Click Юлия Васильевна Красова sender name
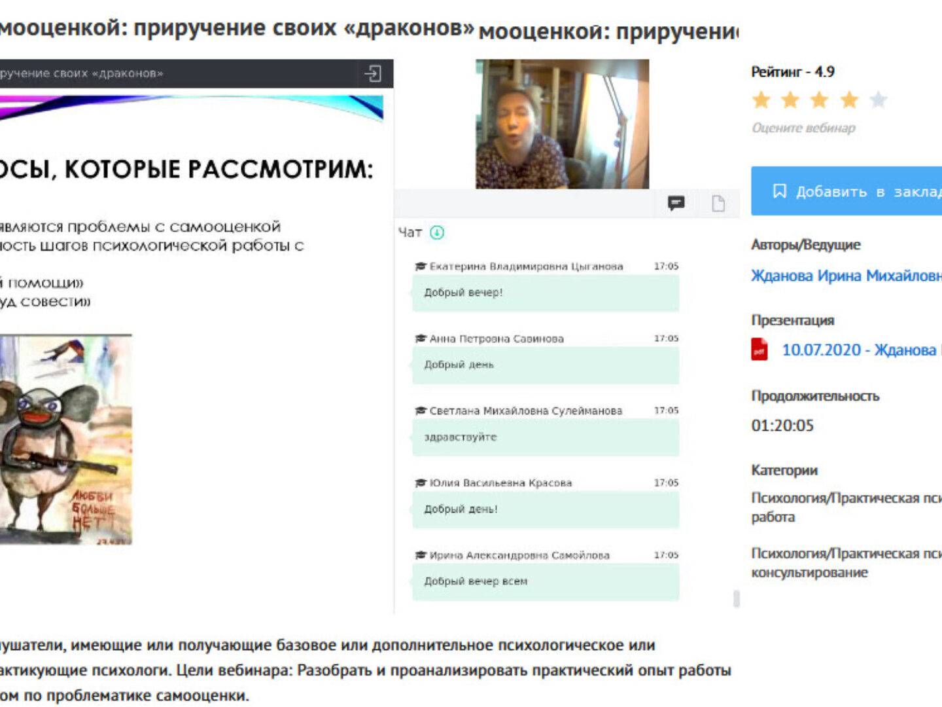Viewport: 942px width, 707px height. point(500,483)
